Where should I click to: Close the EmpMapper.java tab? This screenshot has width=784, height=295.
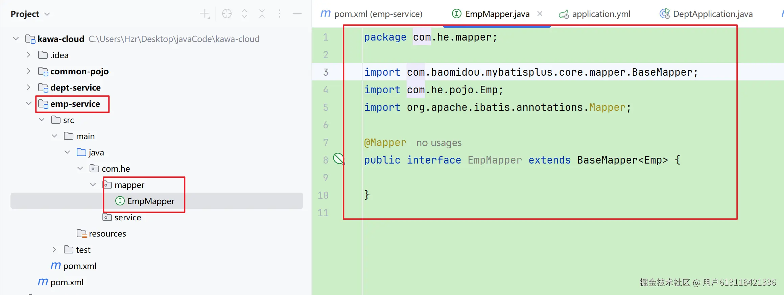point(540,14)
